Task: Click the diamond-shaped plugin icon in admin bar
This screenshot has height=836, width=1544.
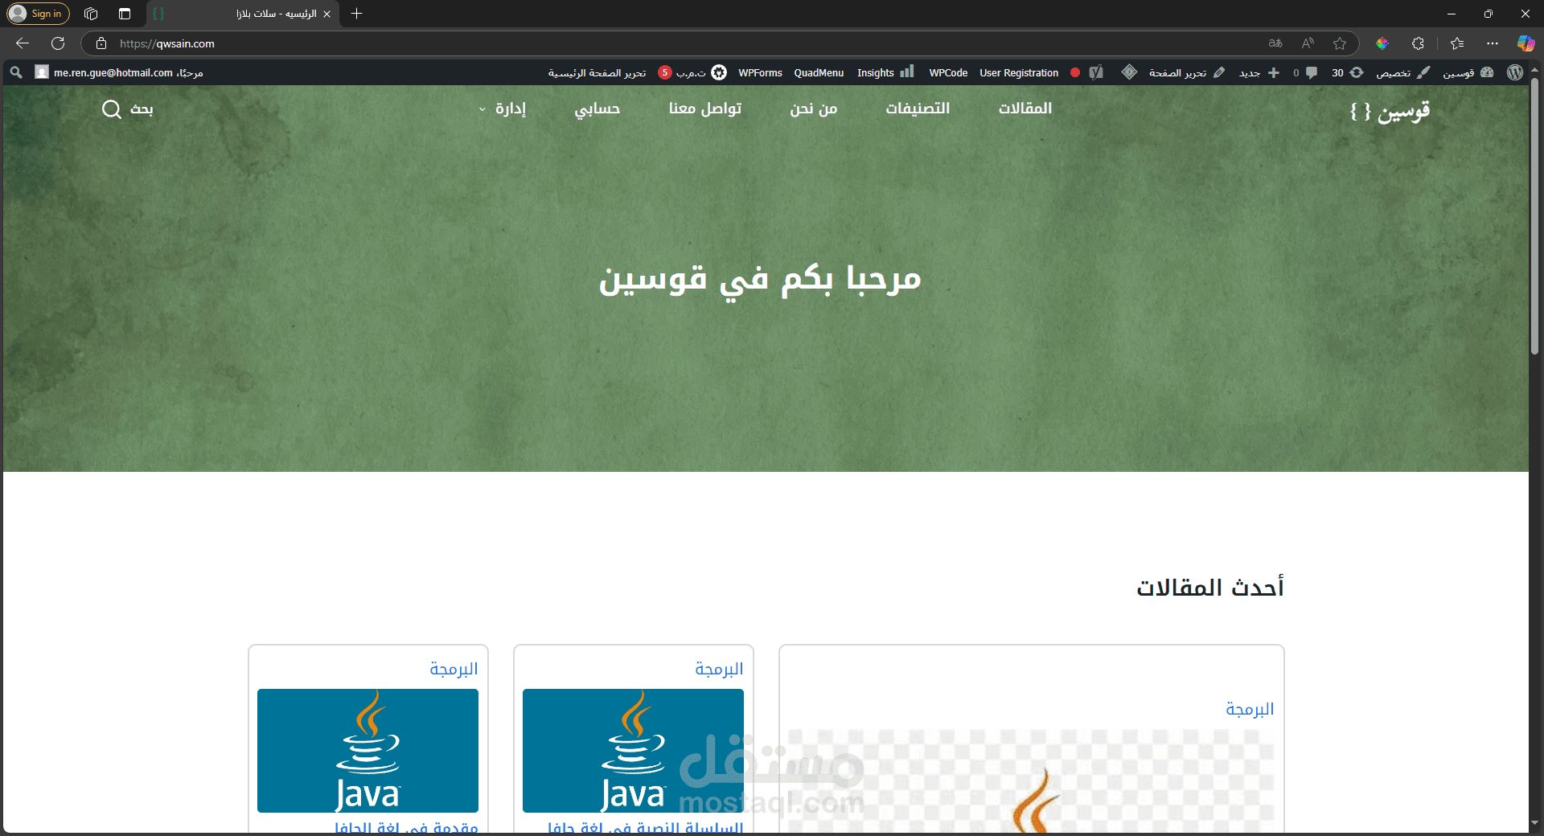Action: point(1129,72)
